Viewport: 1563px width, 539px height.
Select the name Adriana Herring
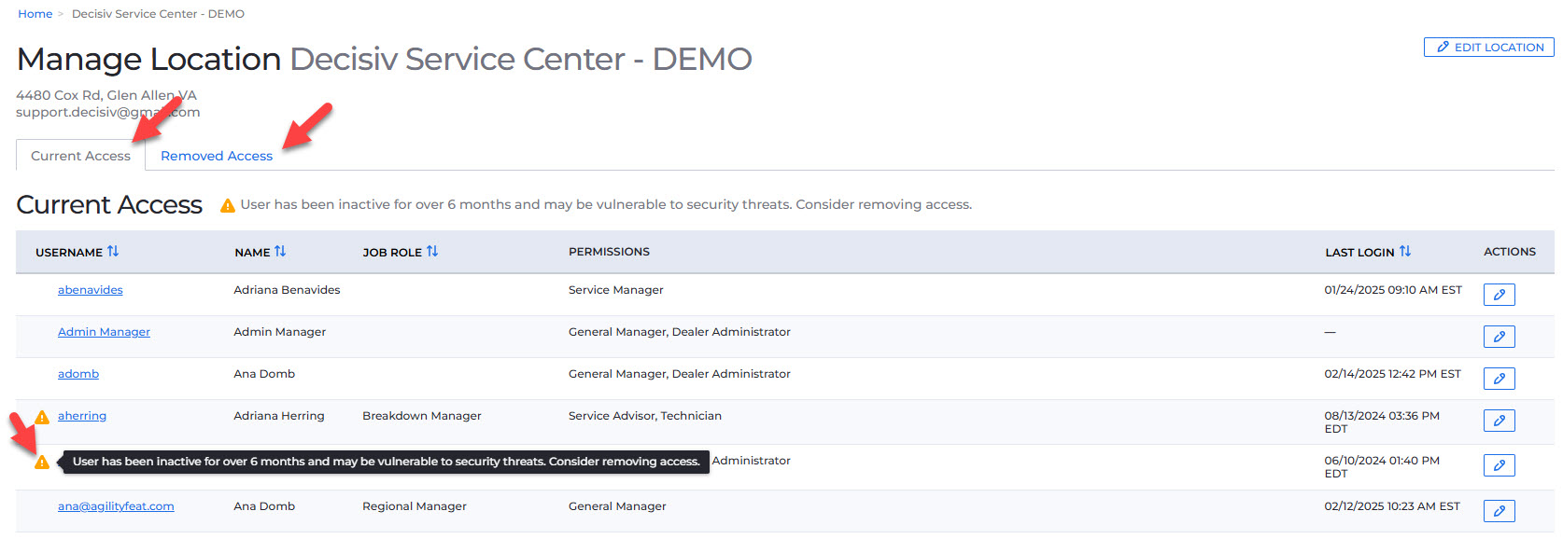tap(279, 416)
